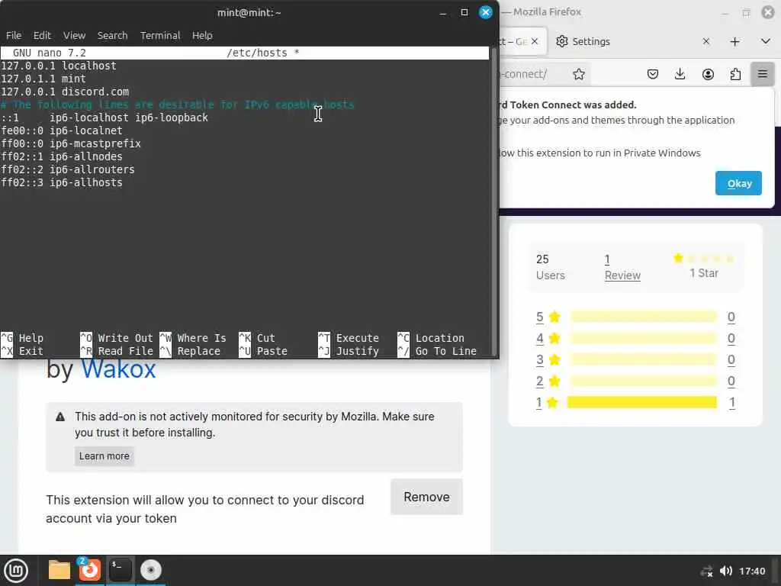Close the Settings tab in Firefox

pyautogui.click(x=705, y=41)
